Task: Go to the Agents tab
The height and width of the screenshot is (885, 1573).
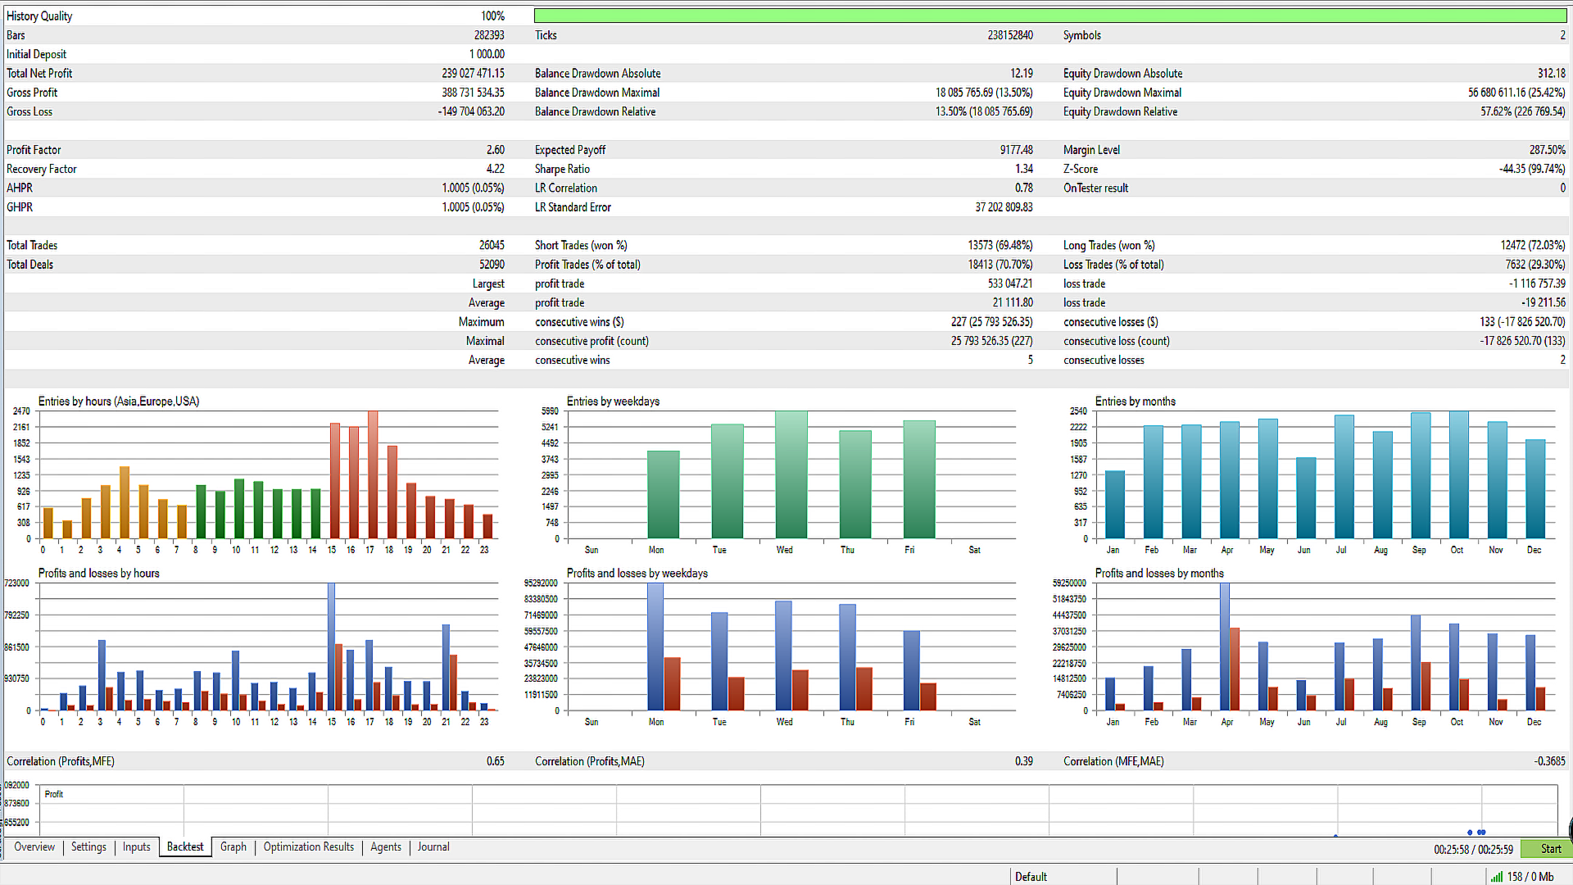Action: pos(386,847)
